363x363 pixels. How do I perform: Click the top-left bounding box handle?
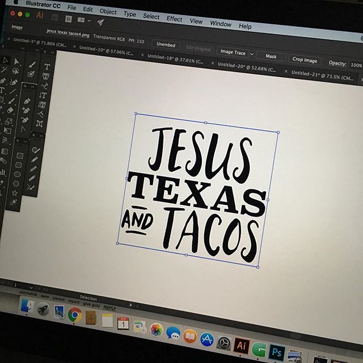coord(136,113)
